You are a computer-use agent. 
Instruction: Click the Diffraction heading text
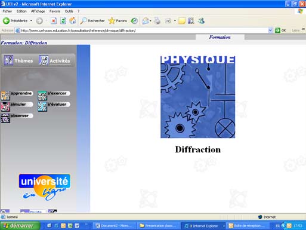click(x=198, y=149)
